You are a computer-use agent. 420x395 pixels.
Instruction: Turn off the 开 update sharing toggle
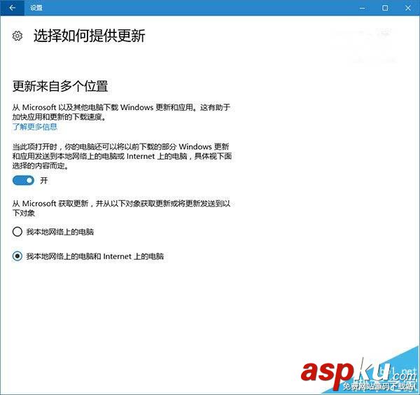point(23,181)
